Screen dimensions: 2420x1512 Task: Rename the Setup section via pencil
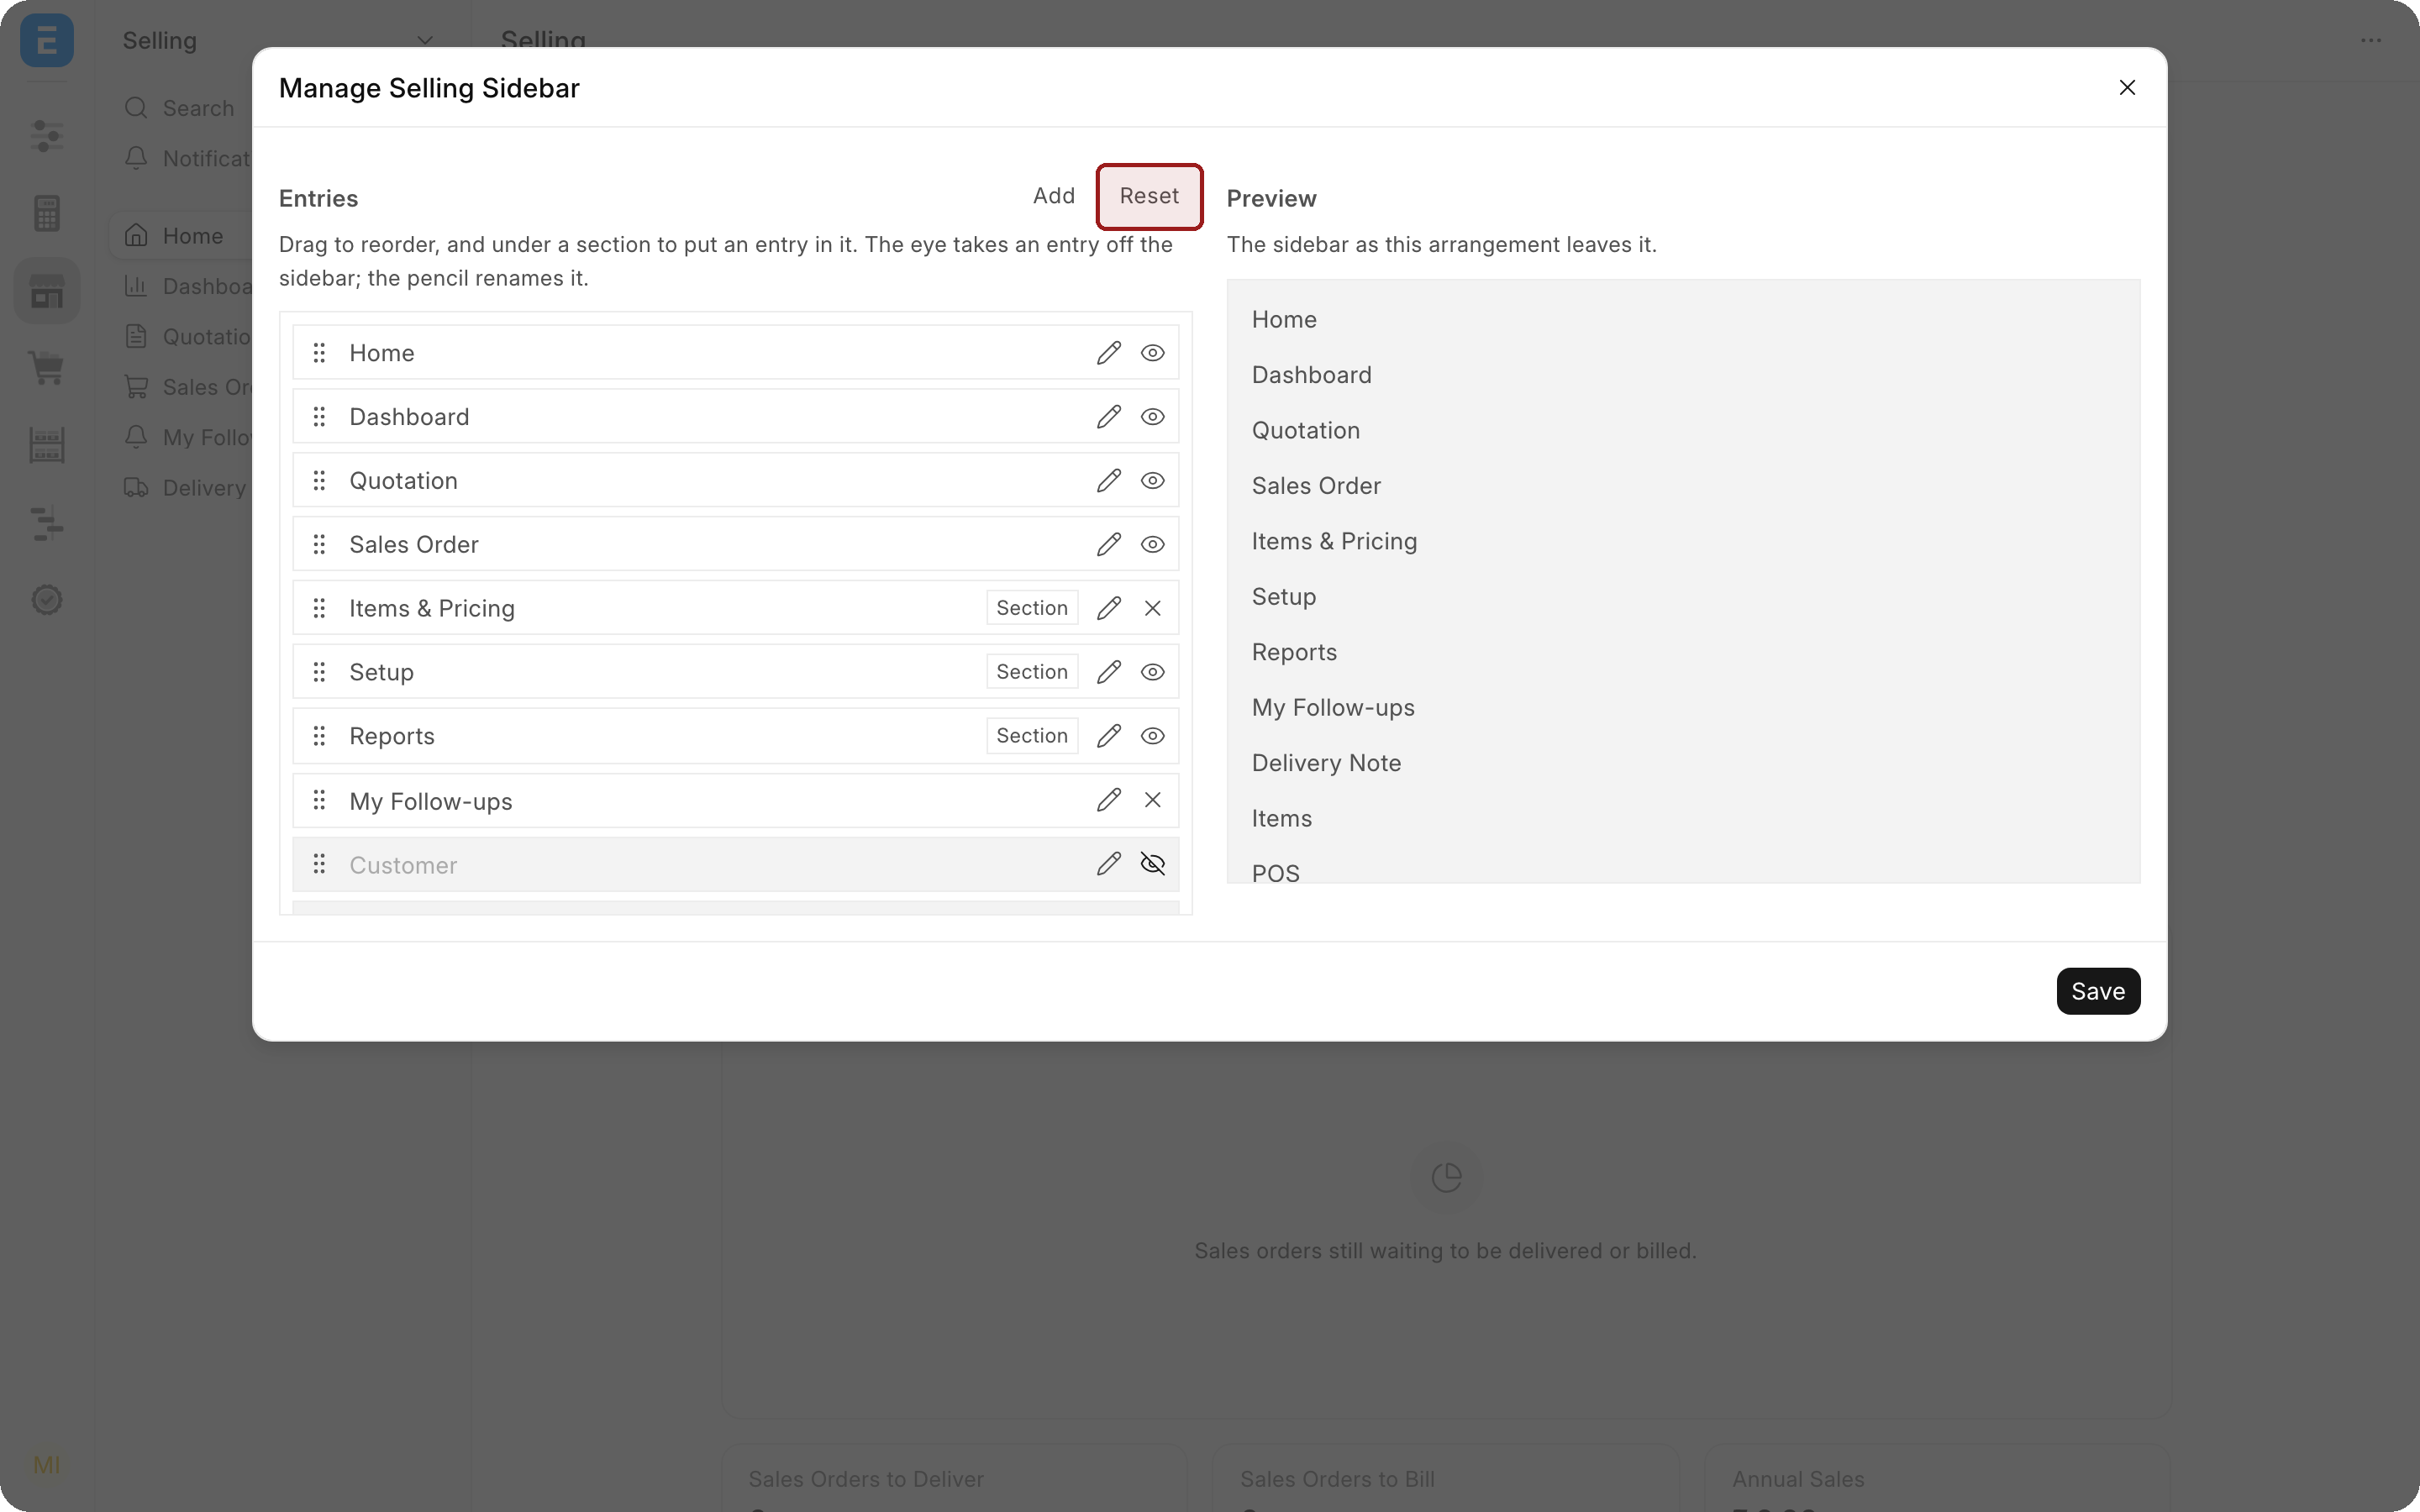[x=1108, y=672]
